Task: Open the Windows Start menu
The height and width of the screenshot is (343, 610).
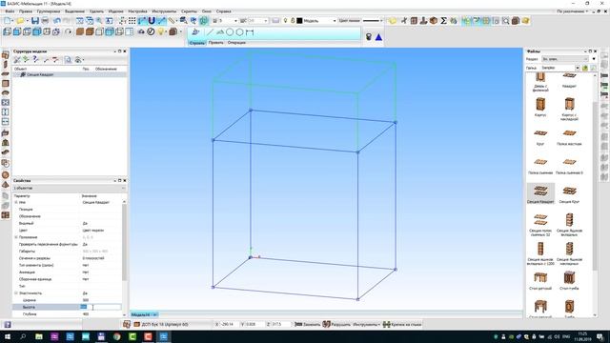Action: point(8,336)
